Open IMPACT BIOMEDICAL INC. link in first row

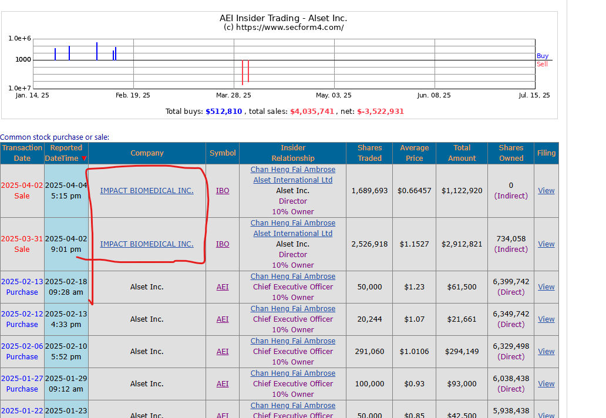click(147, 190)
